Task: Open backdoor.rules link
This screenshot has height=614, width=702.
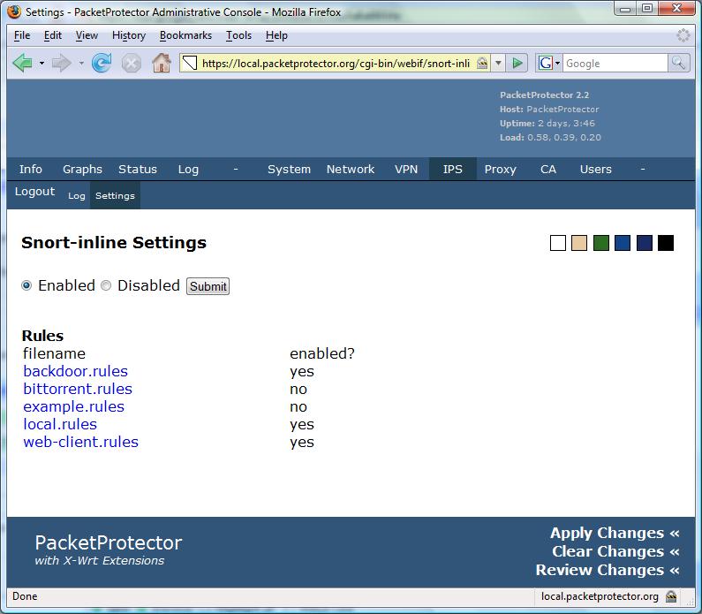Action: point(75,371)
